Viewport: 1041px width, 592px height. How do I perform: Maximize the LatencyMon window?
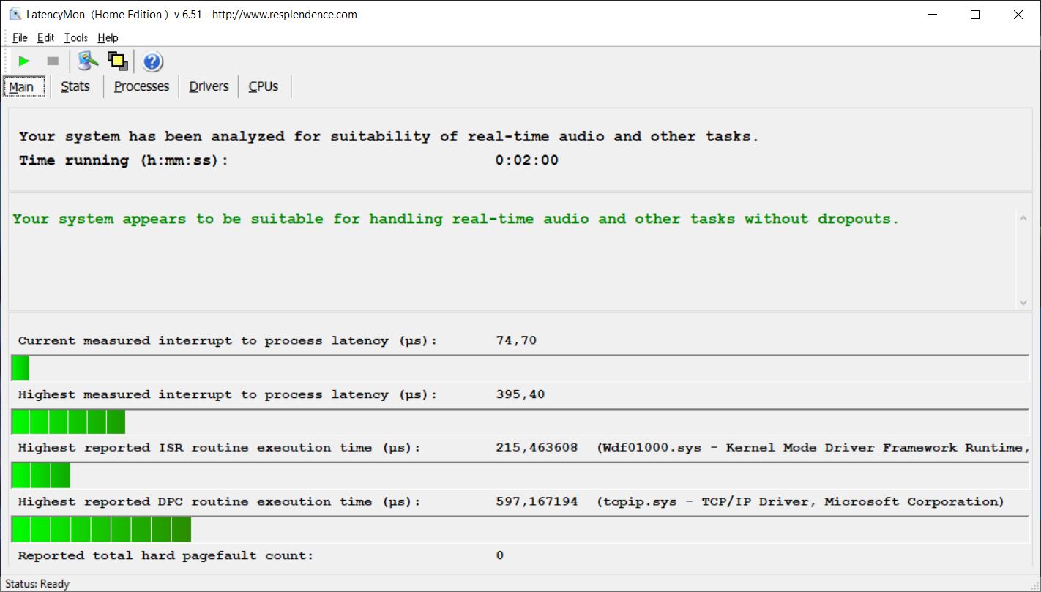pos(974,15)
